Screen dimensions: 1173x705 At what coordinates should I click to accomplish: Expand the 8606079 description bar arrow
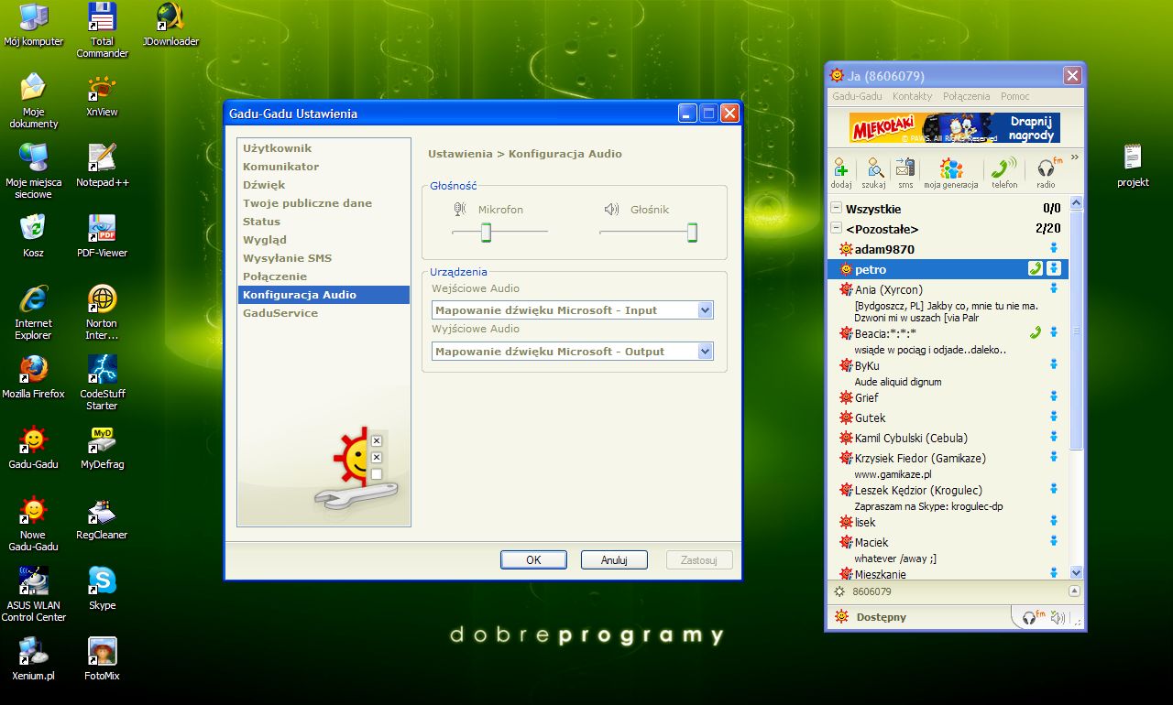pyautogui.click(x=1075, y=591)
